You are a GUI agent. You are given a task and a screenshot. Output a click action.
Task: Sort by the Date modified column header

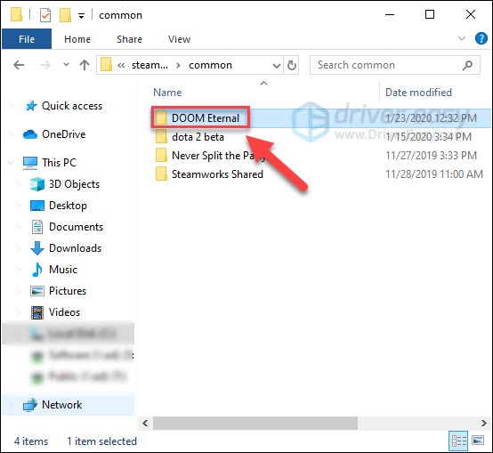coord(418,93)
